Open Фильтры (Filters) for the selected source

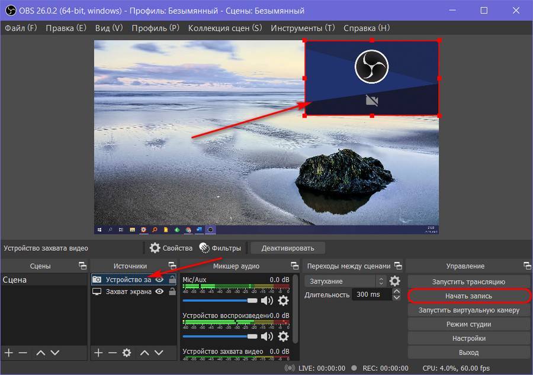pos(220,248)
